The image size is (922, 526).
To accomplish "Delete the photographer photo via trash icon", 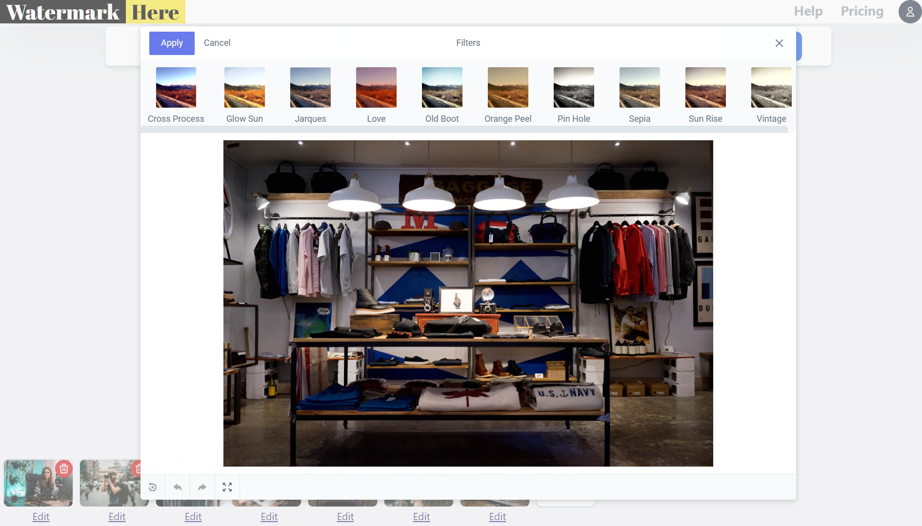I will [140, 469].
